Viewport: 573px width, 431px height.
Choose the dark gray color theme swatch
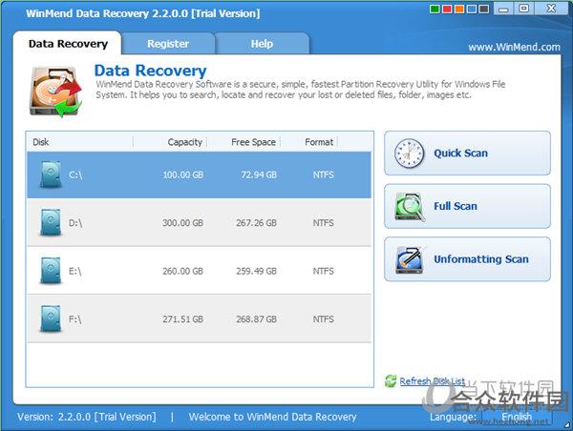[x=484, y=9]
